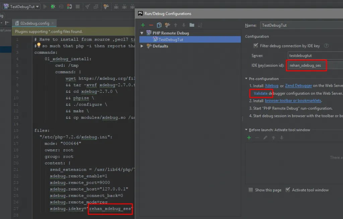Add a Before launch task with plus
This screenshot has height=219, width=343.
point(249,138)
